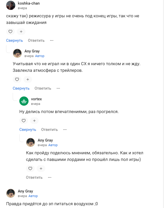The height and width of the screenshot is (208, 164).
Task: Open the vortex username profile link
Action: click(36, 99)
